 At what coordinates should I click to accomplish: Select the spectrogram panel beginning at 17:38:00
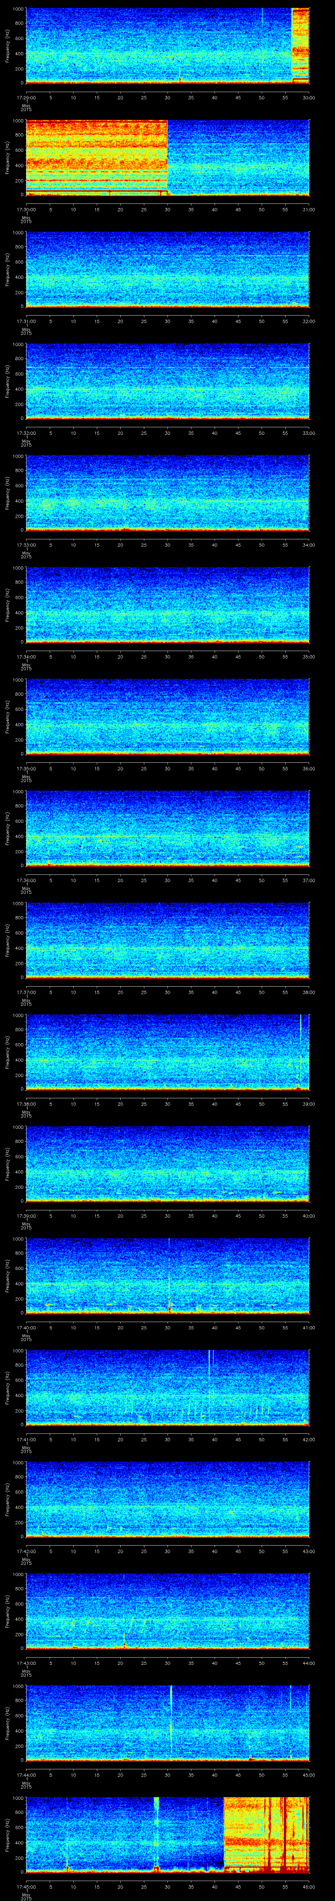point(167,1052)
